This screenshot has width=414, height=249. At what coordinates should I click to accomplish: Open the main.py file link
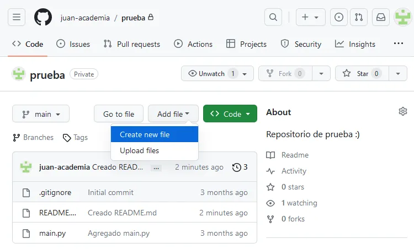point(52,233)
